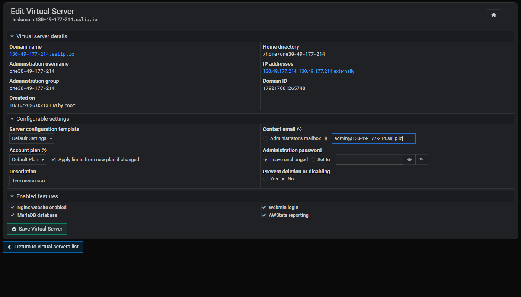Screen dimensions: 521x297
Task: Select the 'Set to ..' password radio
Action: [313, 160]
